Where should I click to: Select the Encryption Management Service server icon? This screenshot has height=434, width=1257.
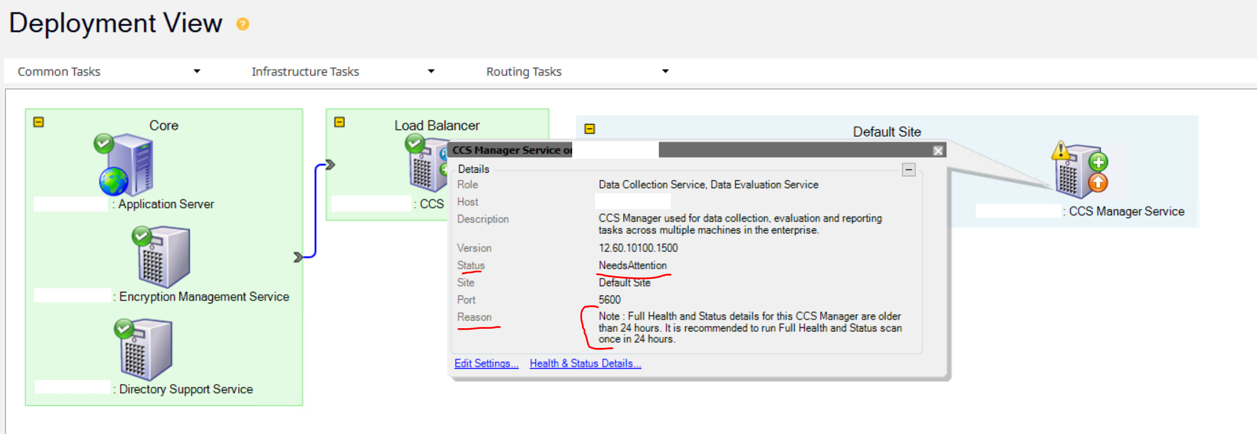tap(163, 257)
